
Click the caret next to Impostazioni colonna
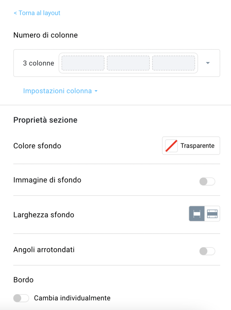[x=96, y=91]
